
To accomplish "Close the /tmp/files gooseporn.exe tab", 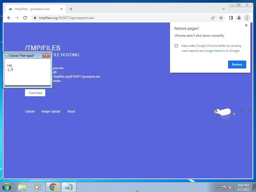I will (61, 9).
